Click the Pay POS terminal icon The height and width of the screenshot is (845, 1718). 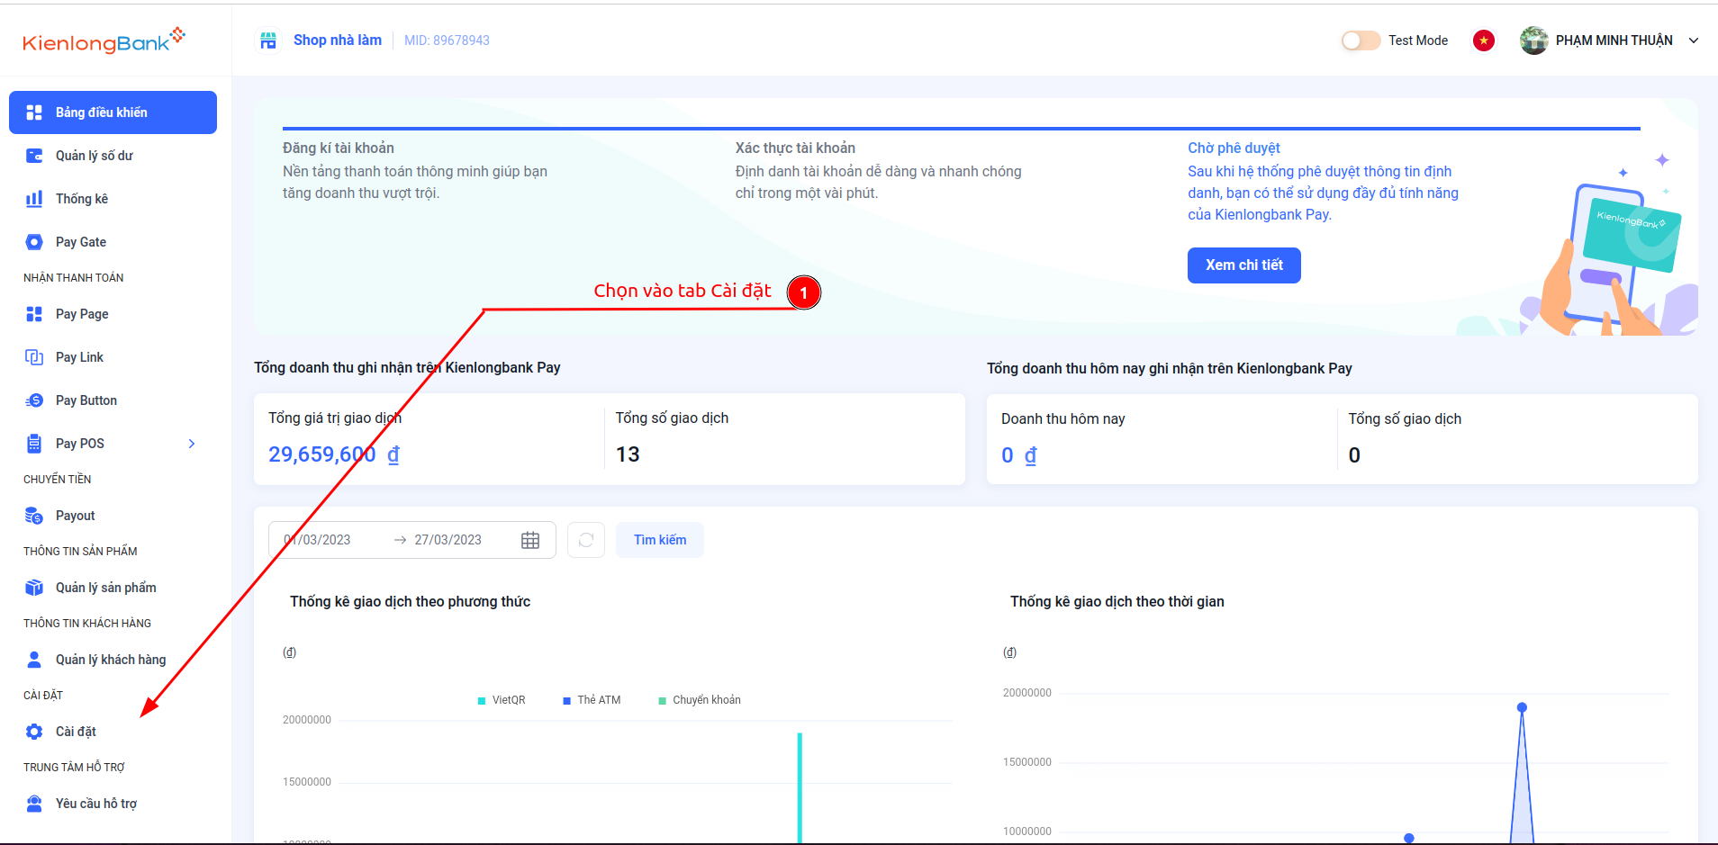pos(34,444)
